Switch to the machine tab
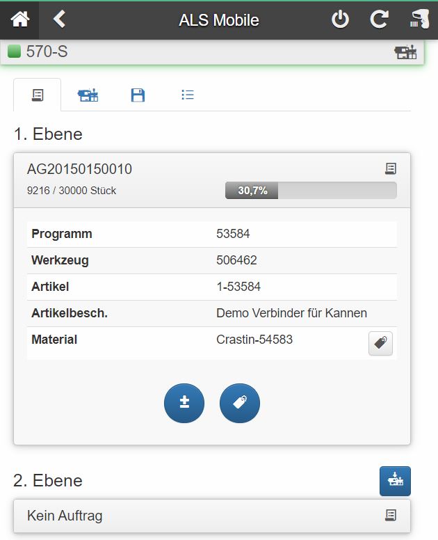The height and width of the screenshot is (540, 438). (88, 95)
